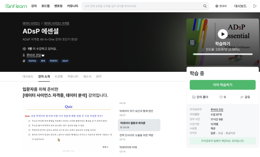This screenshot has width=260, height=157.
Task: Click the 이어 학습하기 button
Action: coord(223,85)
